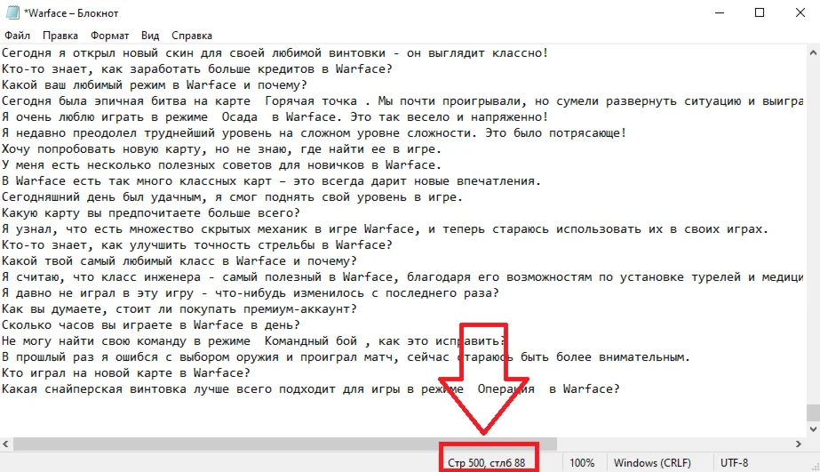Click line 'Сегодня была эпичная битва на карте'

click(402, 101)
